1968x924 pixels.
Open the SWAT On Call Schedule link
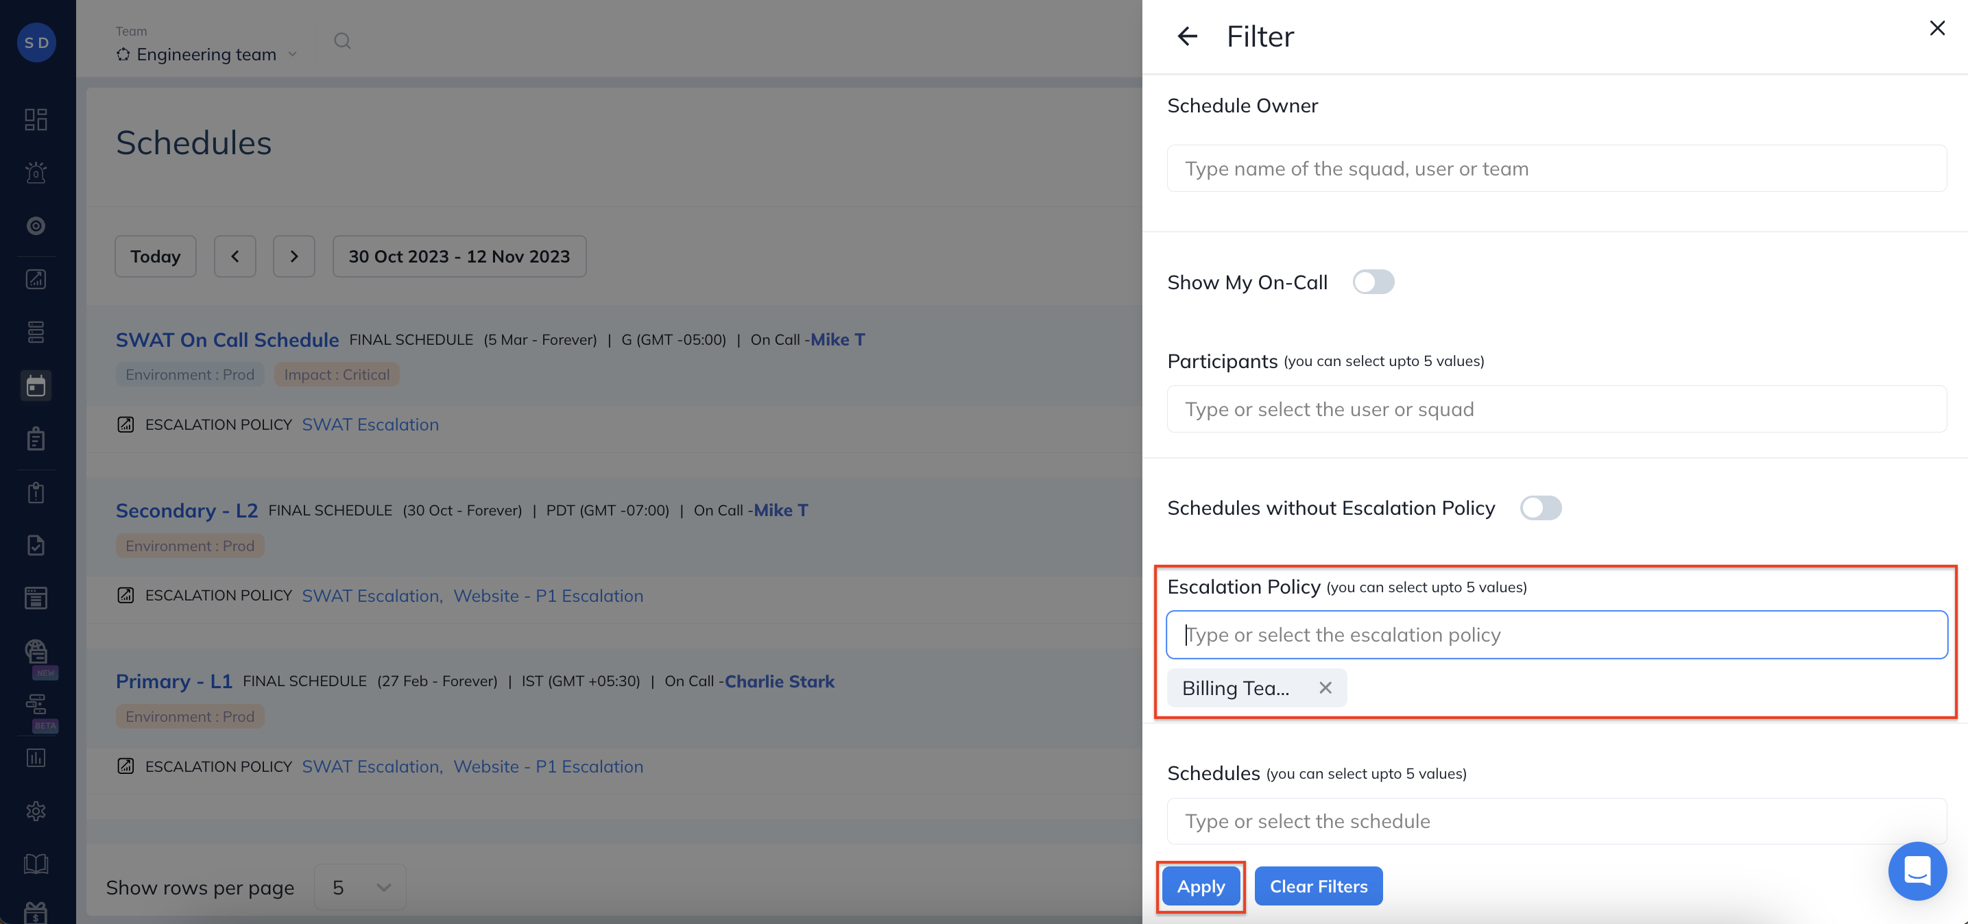[227, 340]
